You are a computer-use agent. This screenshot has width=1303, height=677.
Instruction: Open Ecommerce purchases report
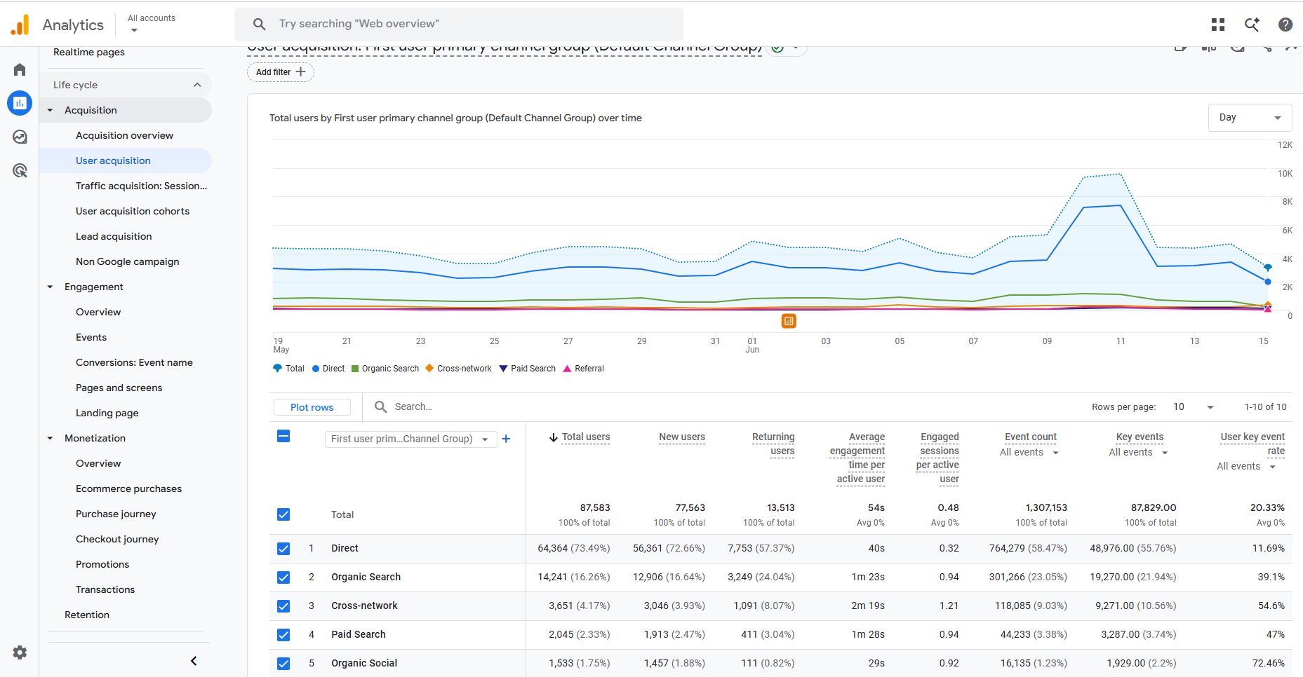point(128,488)
